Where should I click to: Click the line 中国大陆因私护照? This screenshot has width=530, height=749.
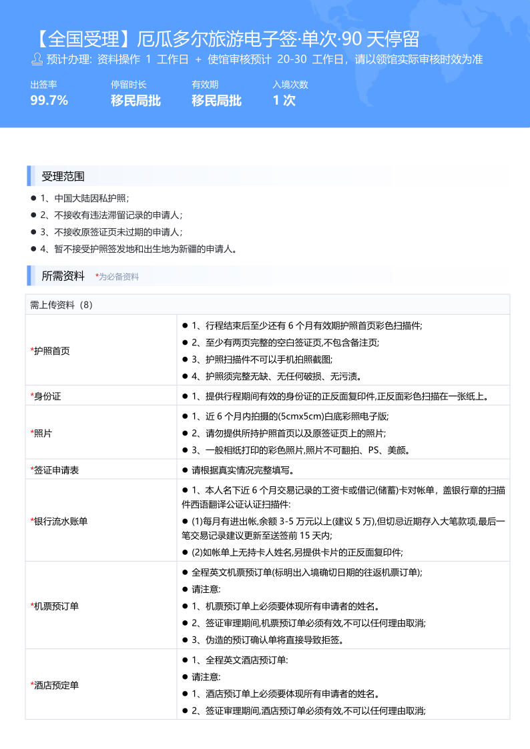pyautogui.click(x=85, y=198)
